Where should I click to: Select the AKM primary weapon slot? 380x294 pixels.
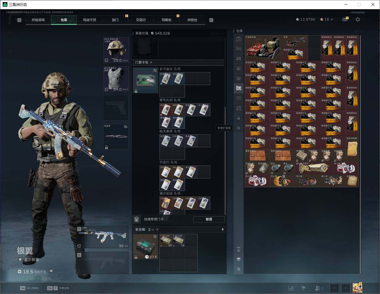pyautogui.click(x=103, y=237)
